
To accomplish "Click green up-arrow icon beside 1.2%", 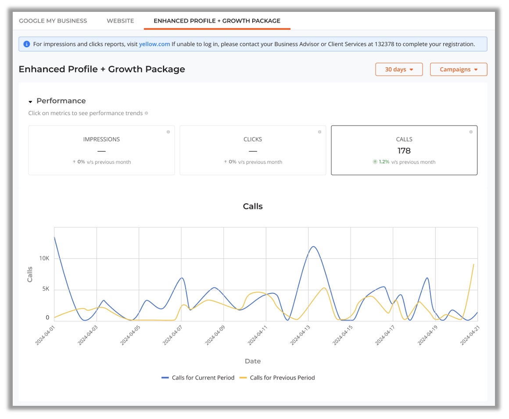I will 375,162.
